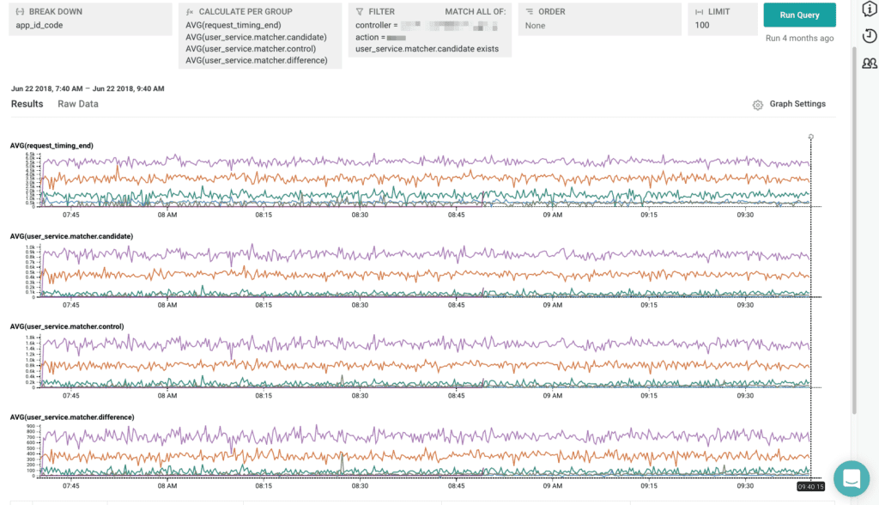
Task: Select the Results tab
Action: click(x=27, y=104)
